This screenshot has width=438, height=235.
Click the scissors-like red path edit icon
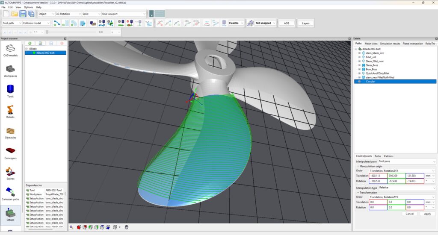(x=160, y=23)
